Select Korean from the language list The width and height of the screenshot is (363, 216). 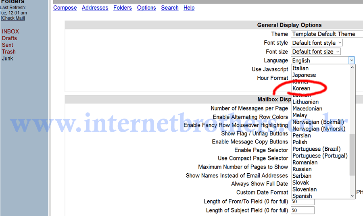coord(301,88)
